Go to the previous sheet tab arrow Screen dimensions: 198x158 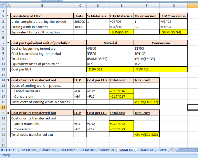click(6, 150)
